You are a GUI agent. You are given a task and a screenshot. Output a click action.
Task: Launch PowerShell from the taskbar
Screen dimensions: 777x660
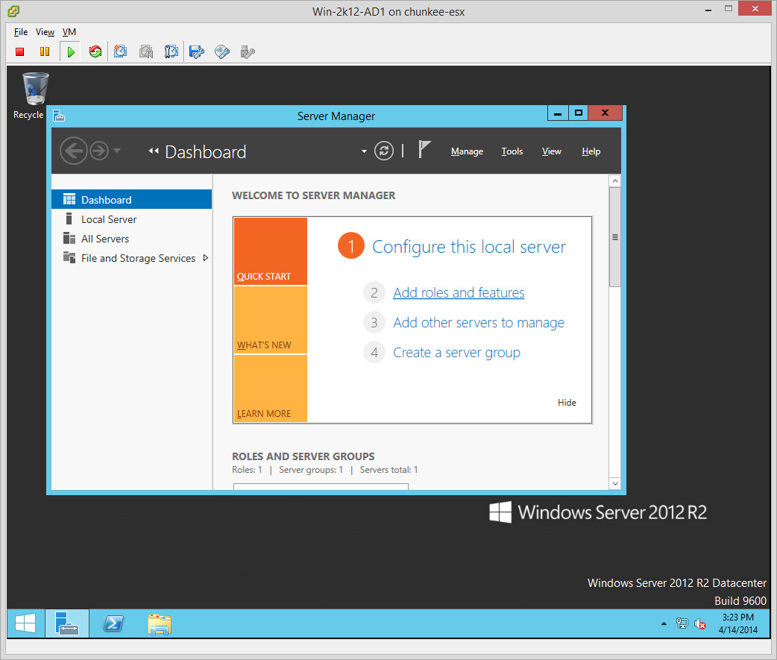113,623
